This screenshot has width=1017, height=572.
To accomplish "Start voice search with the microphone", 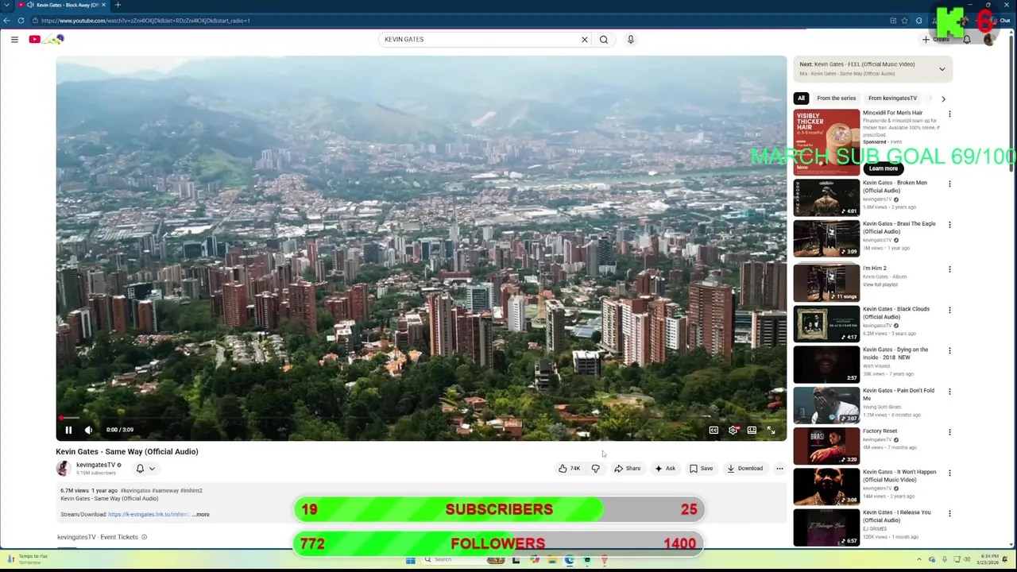I will click(631, 39).
